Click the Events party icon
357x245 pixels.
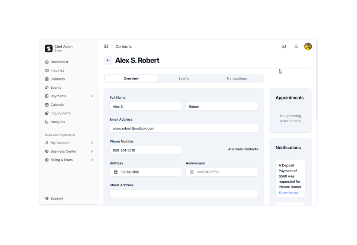(47, 88)
